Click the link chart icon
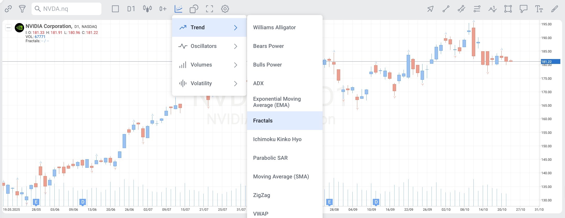Screen dimensions: 565x218 8,9
